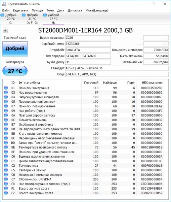The image size is (171, 202).
Task: Click status icon for C1 Цикли завантаження/розвантаження
Action: (6, 161)
